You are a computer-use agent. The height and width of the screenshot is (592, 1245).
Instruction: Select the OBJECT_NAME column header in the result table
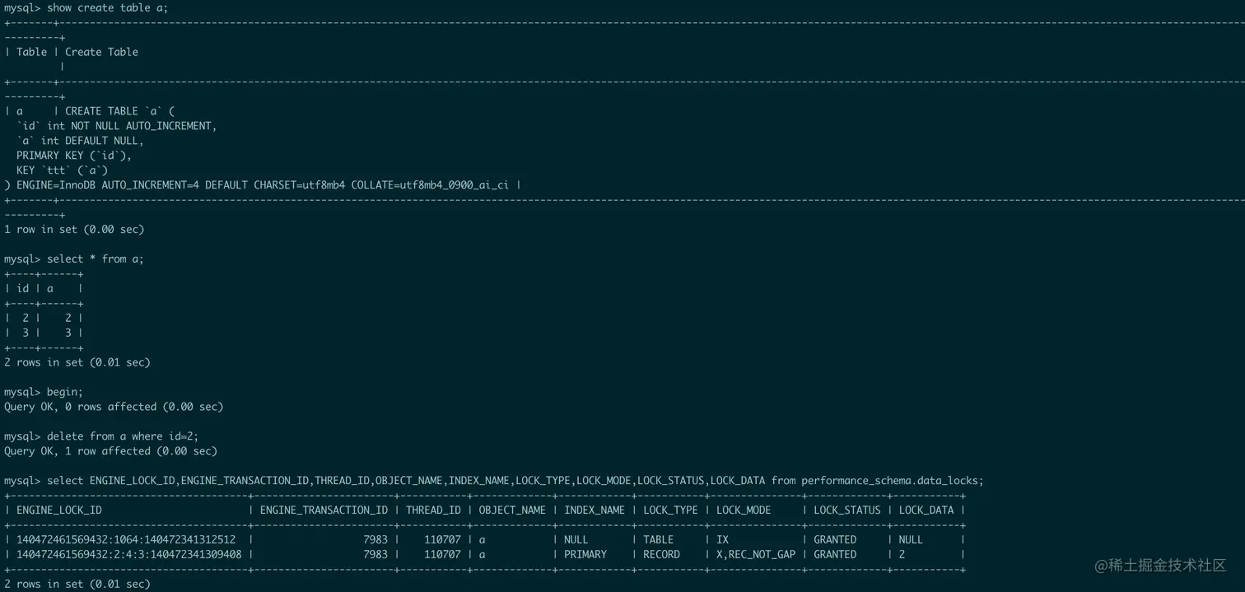[x=512, y=510]
